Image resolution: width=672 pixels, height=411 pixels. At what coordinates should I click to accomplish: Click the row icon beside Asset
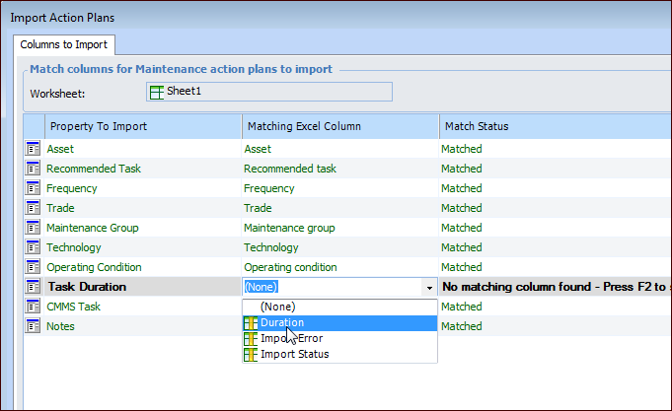point(34,149)
